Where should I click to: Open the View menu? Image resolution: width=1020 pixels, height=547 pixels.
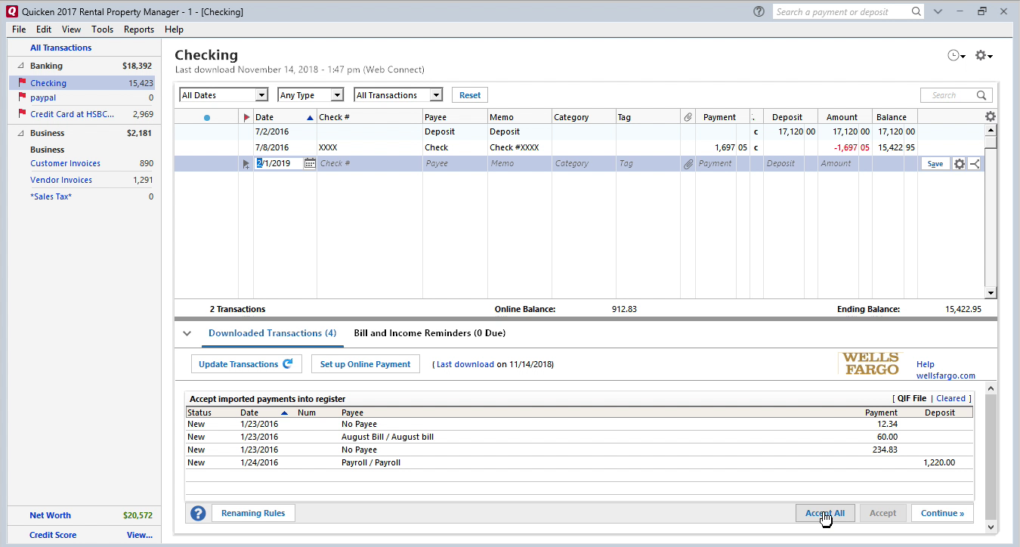pos(71,29)
